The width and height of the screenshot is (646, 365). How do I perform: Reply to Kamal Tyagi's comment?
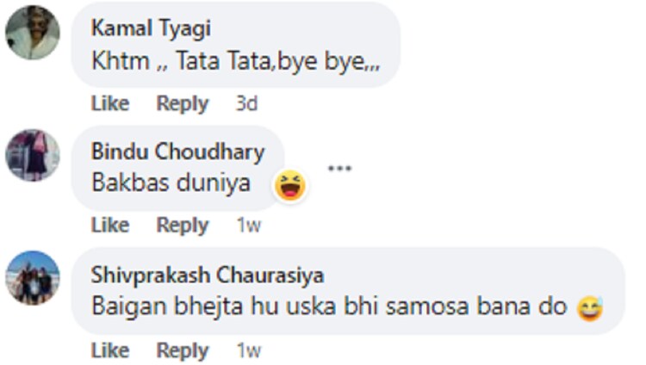coord(182,104)
